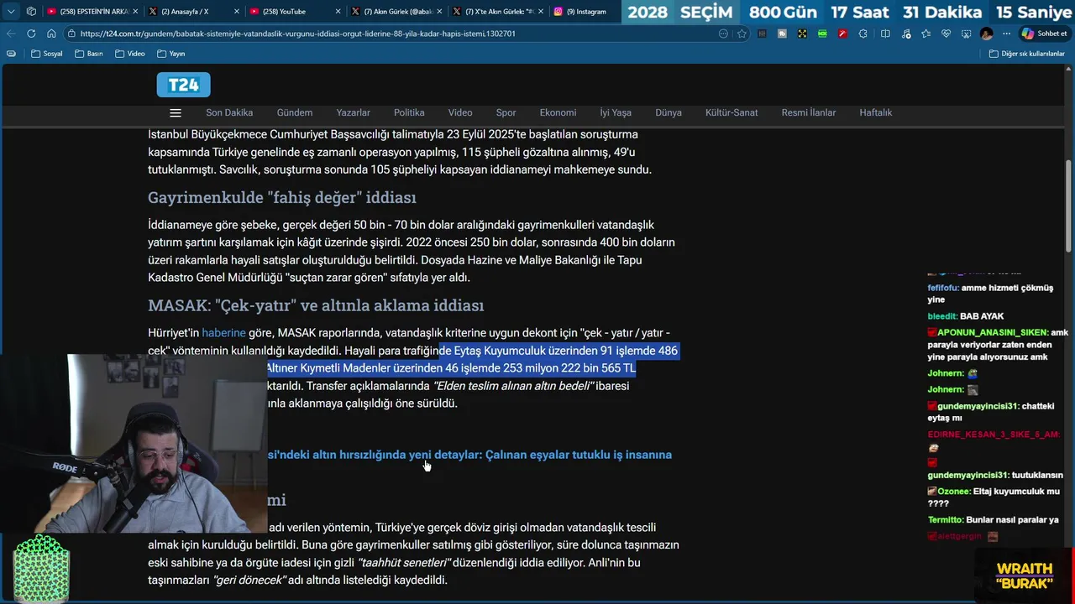1075x604 pixels.
Task: Open the Yazarlar section
Action: point(354,112)
